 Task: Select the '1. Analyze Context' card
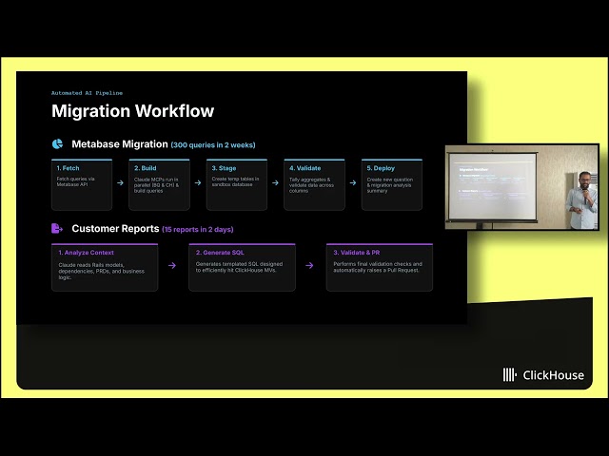pos(105,267)
